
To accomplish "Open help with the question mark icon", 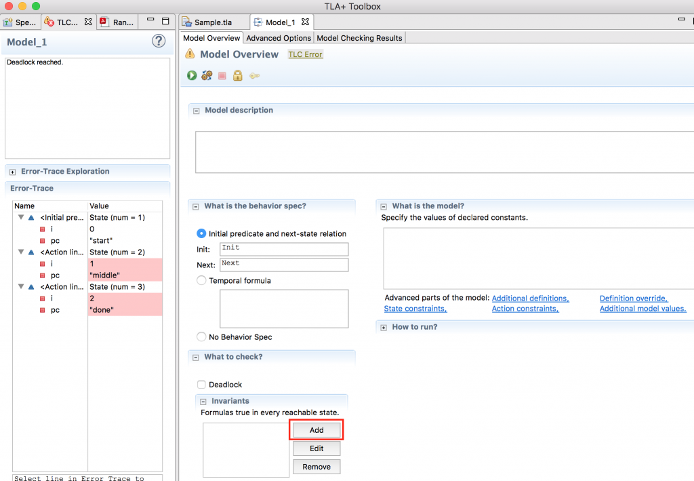I will [x=159, y=41].
